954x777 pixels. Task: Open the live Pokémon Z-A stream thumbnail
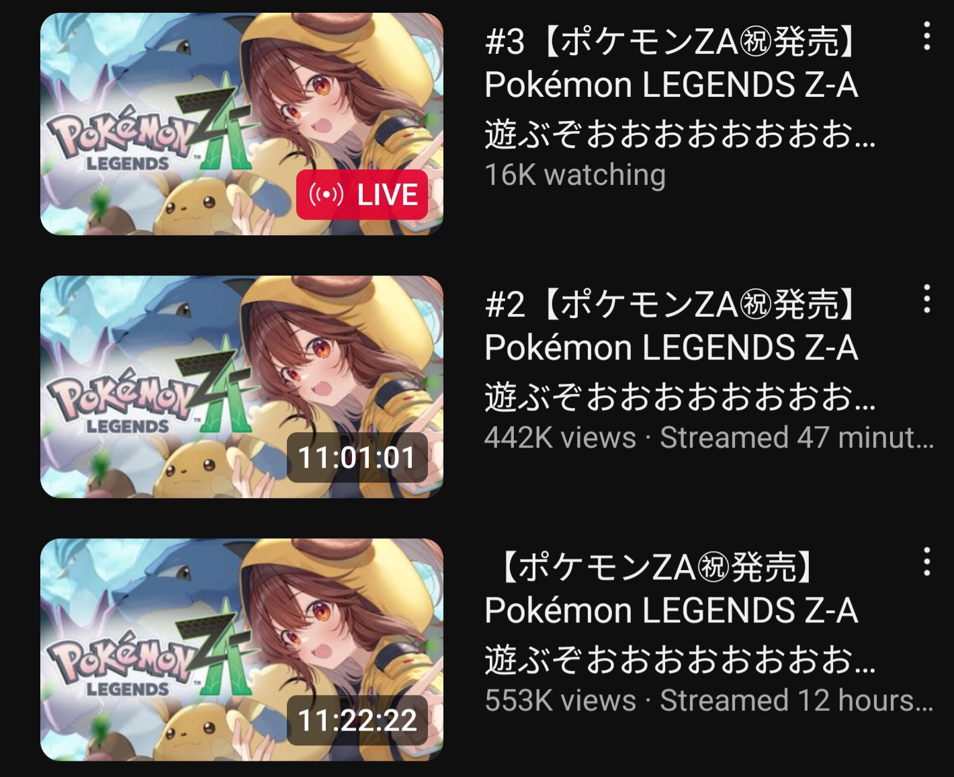242,124
